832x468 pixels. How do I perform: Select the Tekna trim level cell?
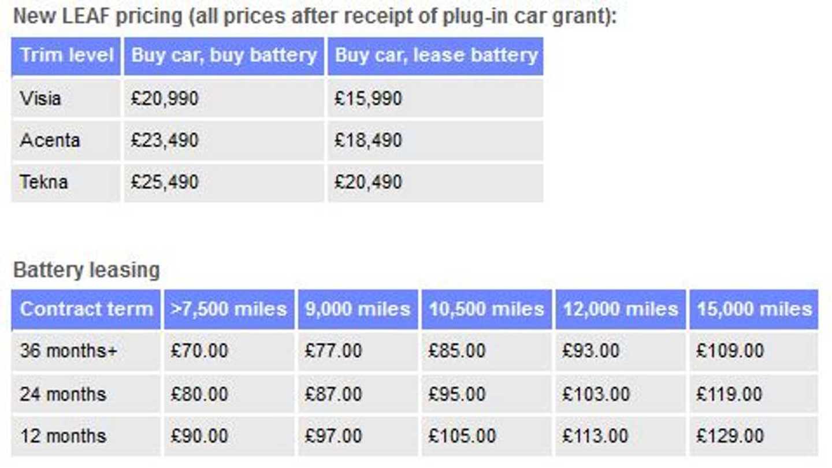[44, 182]
